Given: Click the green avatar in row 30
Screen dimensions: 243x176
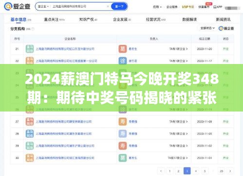Looking at the screenshot, I should click(x=123, y=158).
